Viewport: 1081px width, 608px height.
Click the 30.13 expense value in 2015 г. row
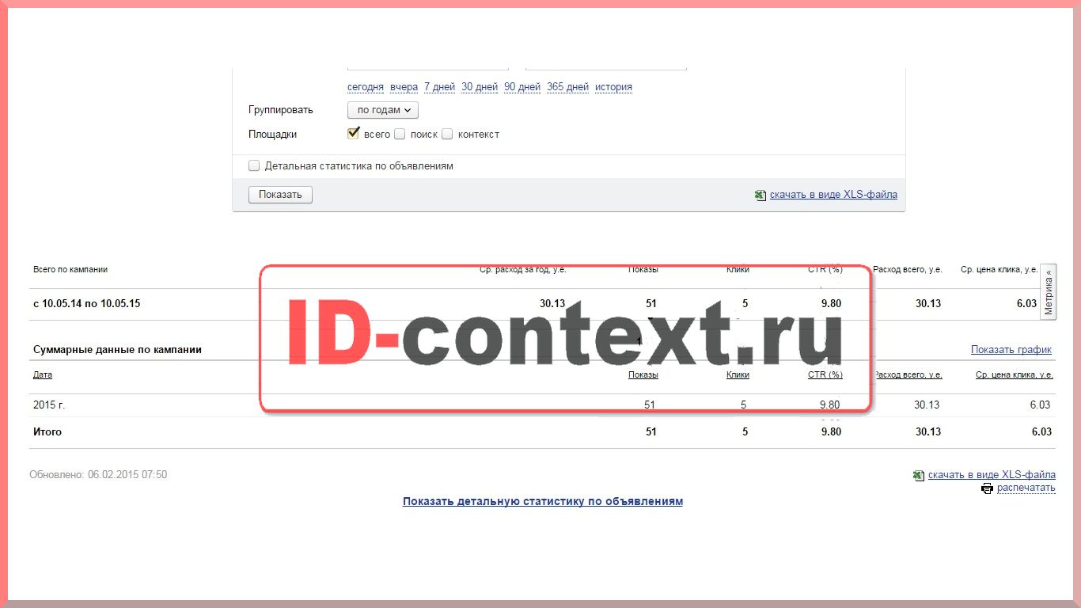[x=927, y=405]
